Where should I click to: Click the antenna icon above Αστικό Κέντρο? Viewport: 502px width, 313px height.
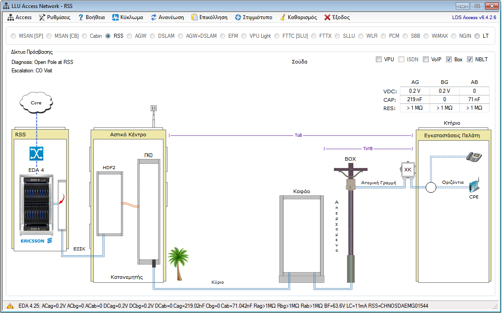point(154,114)
